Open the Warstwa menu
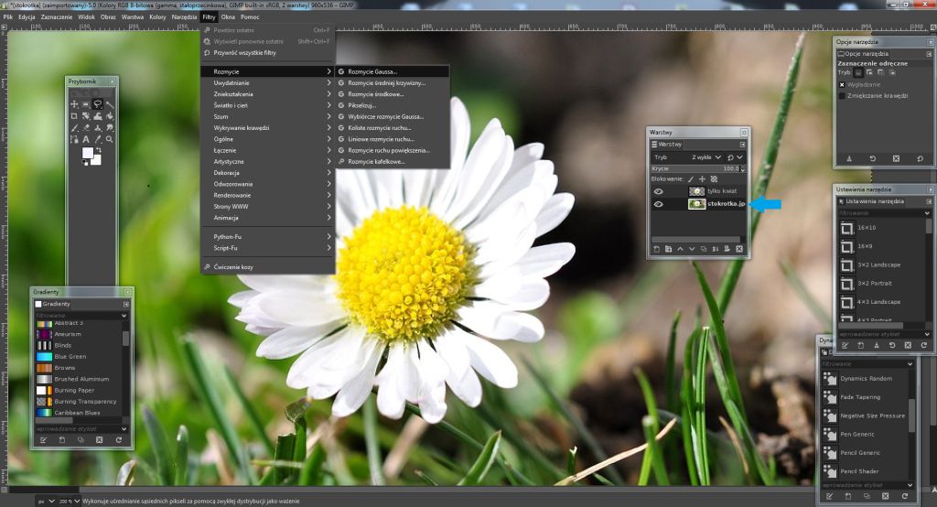The image size is (937, 507). (x=132, y=16)
